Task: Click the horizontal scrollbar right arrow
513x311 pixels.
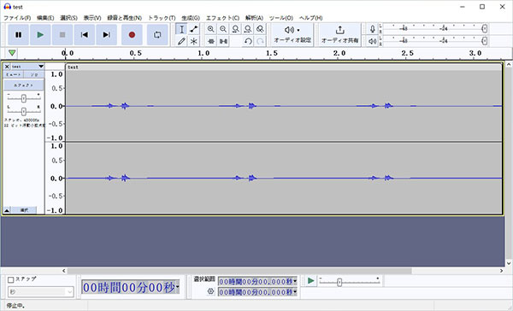Action: click(501, 271)
